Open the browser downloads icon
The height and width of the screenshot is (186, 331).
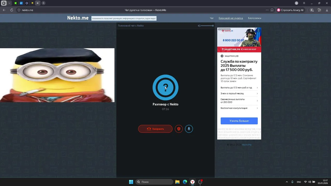pyautogui.click(x=327, y=10)
